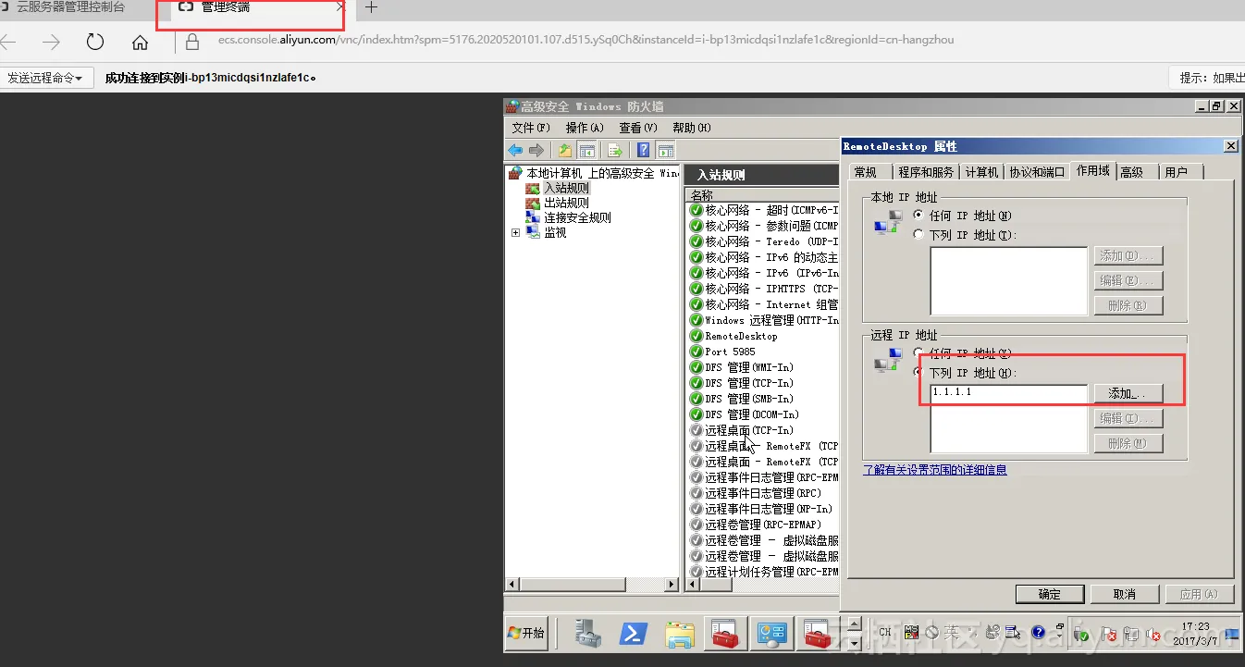Click the 添加 button for remote IP
Screen dimensions: 1245x667
(x=1128, y=393)
